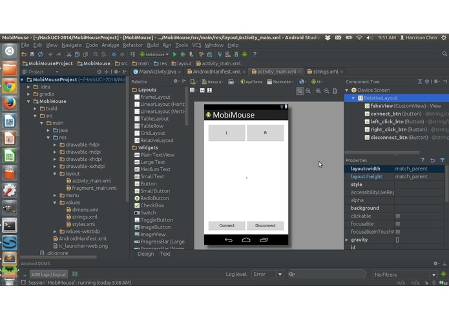Select fragment_main.xml in project tree
The height and width of the screenshot is (319, 449).
point(91,188)
